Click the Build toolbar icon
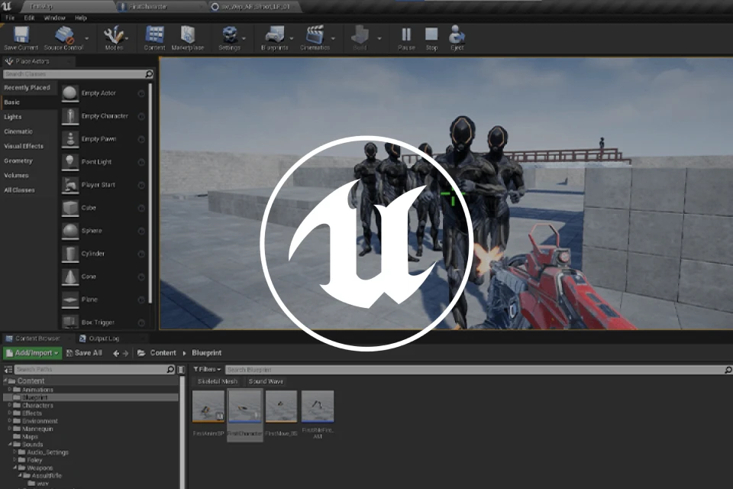 (360, 35)
